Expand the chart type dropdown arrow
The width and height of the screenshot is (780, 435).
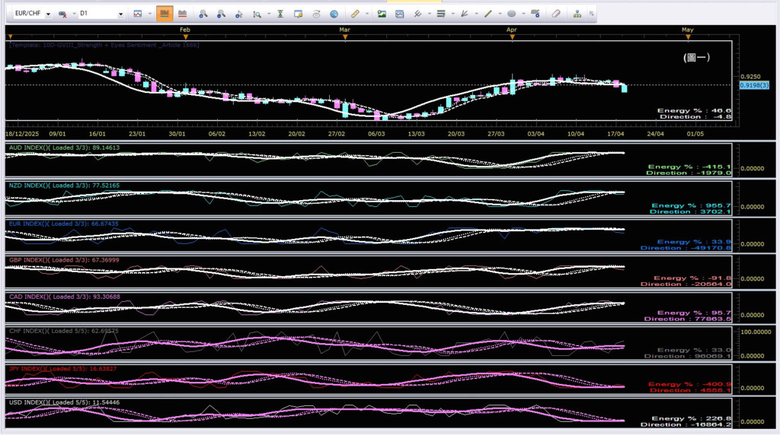(148, 14)
